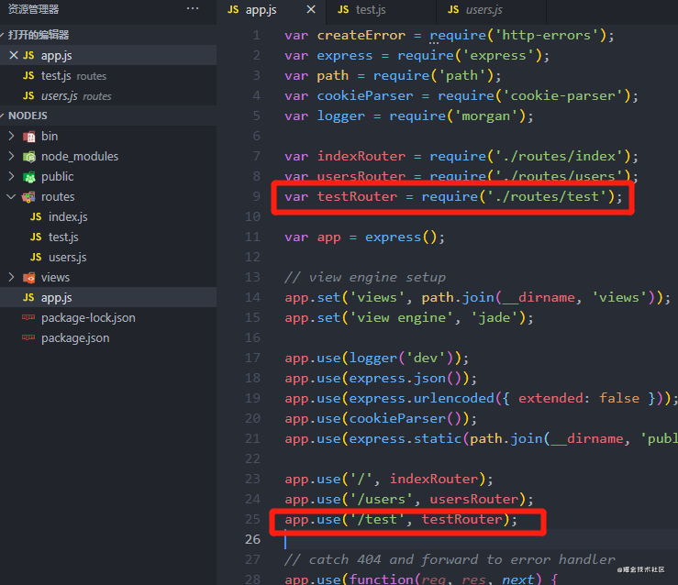Select the bin folder label

(50, 136)
